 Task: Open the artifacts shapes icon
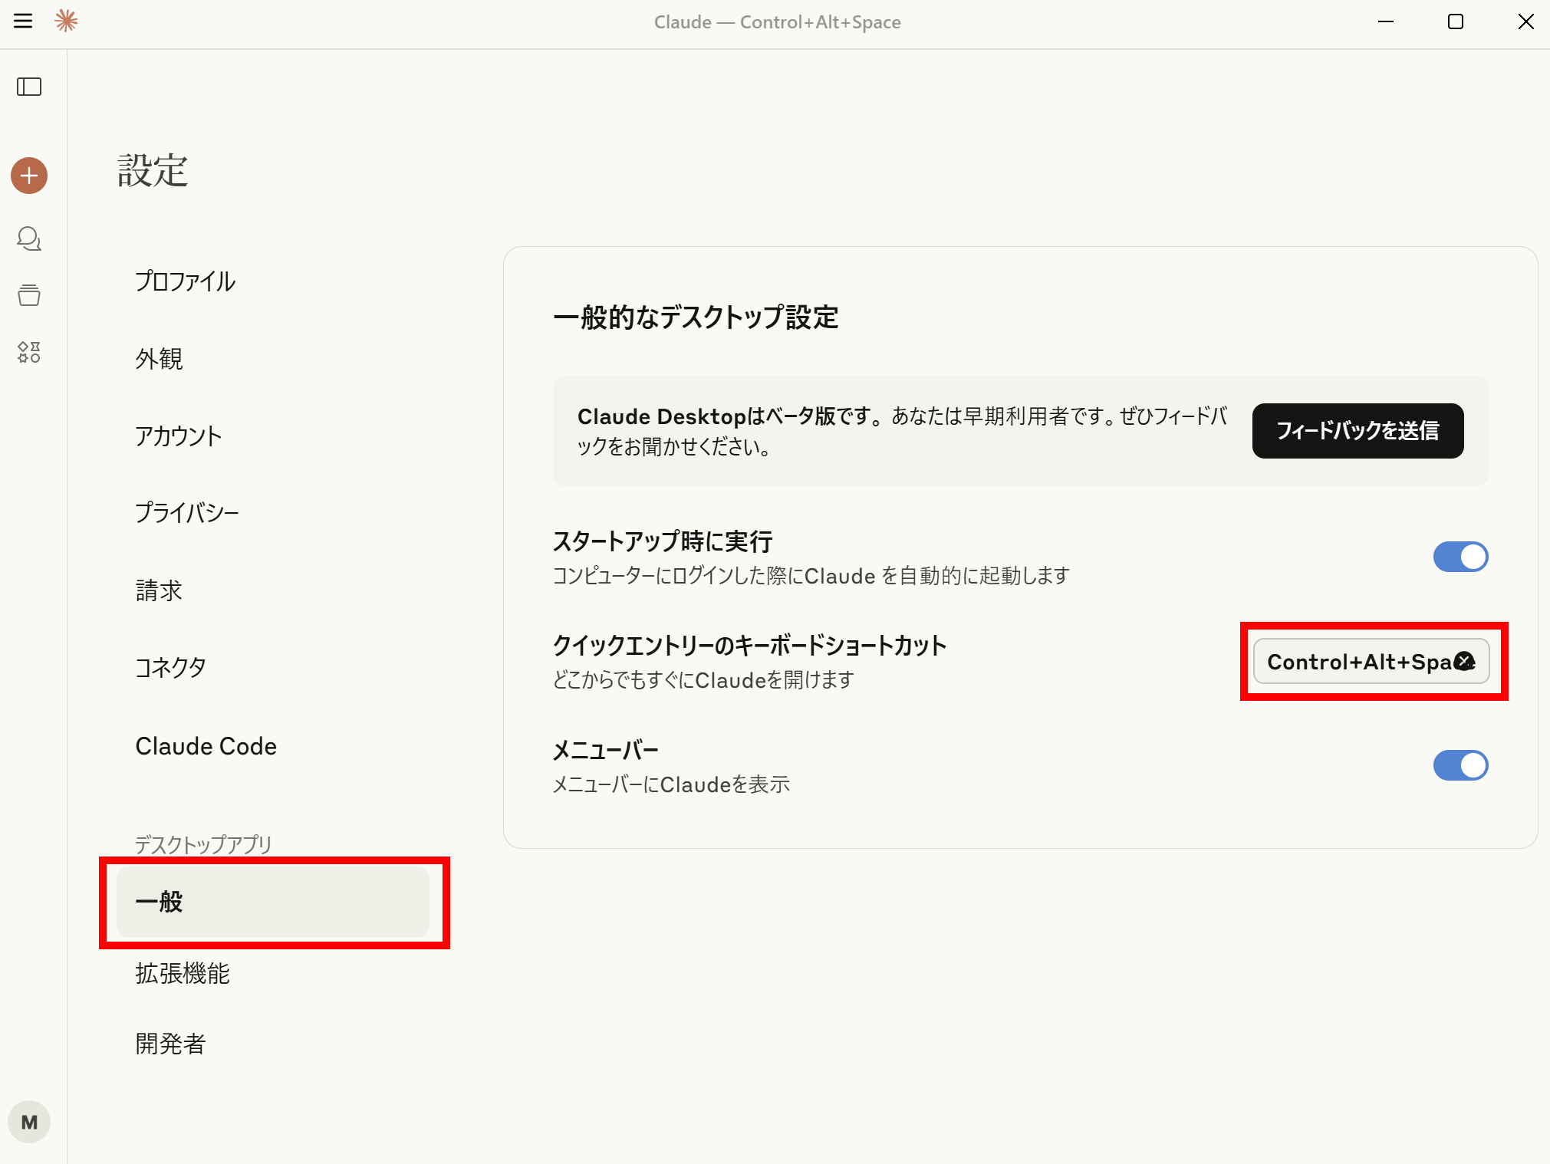(29, 352)
